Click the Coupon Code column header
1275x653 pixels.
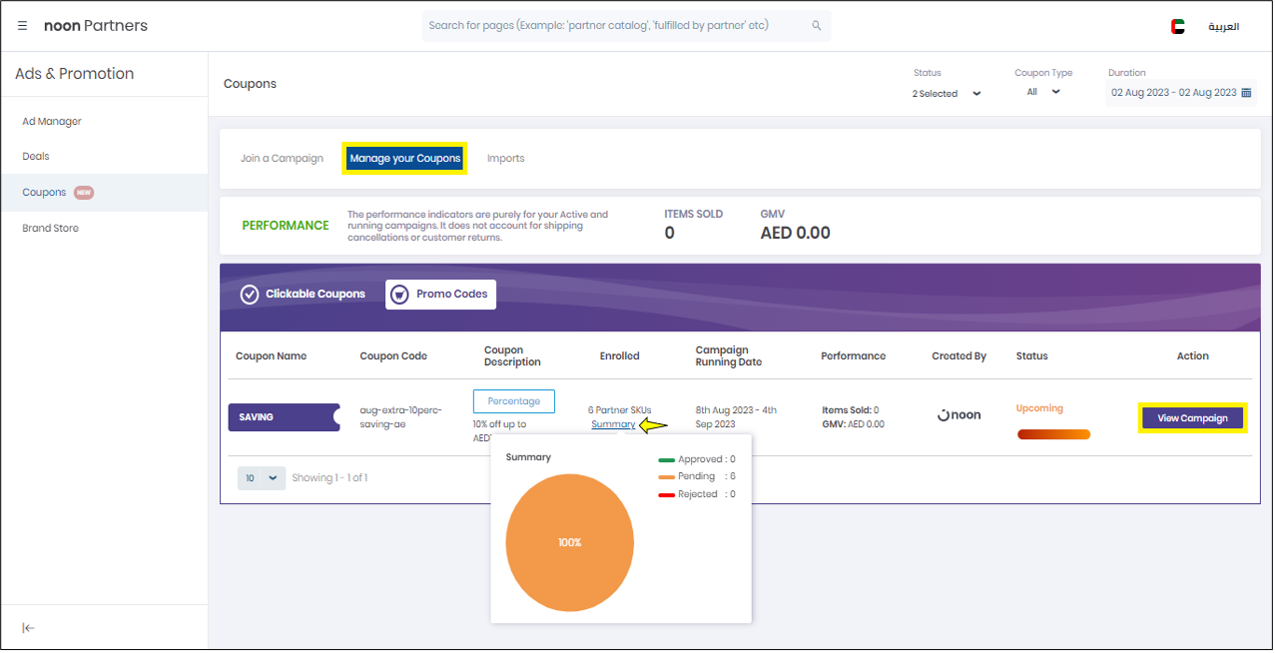point(393,356)
